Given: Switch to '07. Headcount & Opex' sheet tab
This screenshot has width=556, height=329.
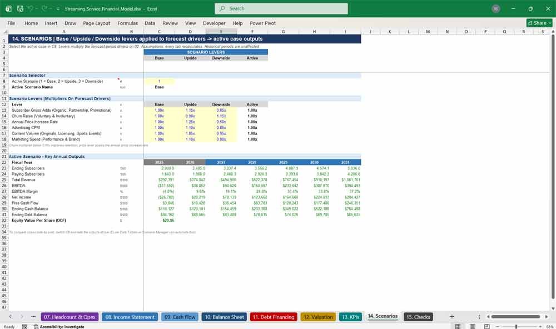Looking at the screenshot, I should tap(69, 317).
